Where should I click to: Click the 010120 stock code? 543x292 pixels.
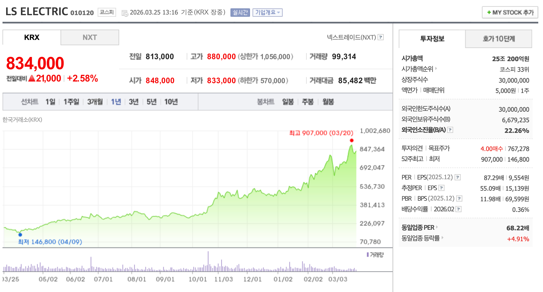(x=82, y=13)
